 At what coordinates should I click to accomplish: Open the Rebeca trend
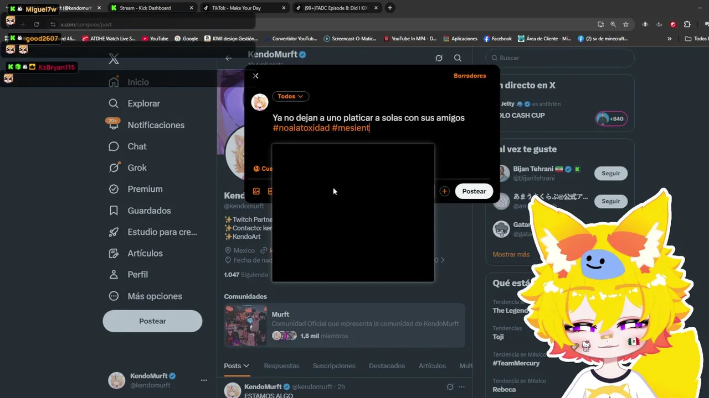coord(504,389)
